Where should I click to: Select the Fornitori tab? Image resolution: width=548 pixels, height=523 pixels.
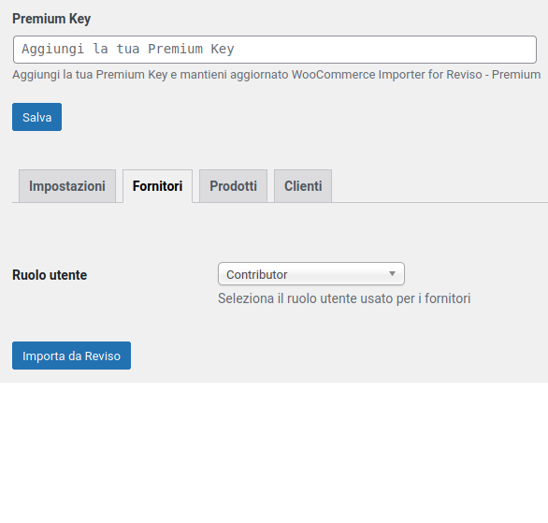(x=157, y=186)
